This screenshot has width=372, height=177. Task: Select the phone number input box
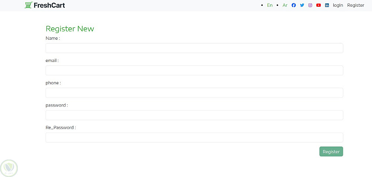(x=194, y=93)
